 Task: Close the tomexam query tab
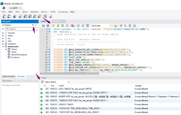pyautogui.click(x=64, y=21)
